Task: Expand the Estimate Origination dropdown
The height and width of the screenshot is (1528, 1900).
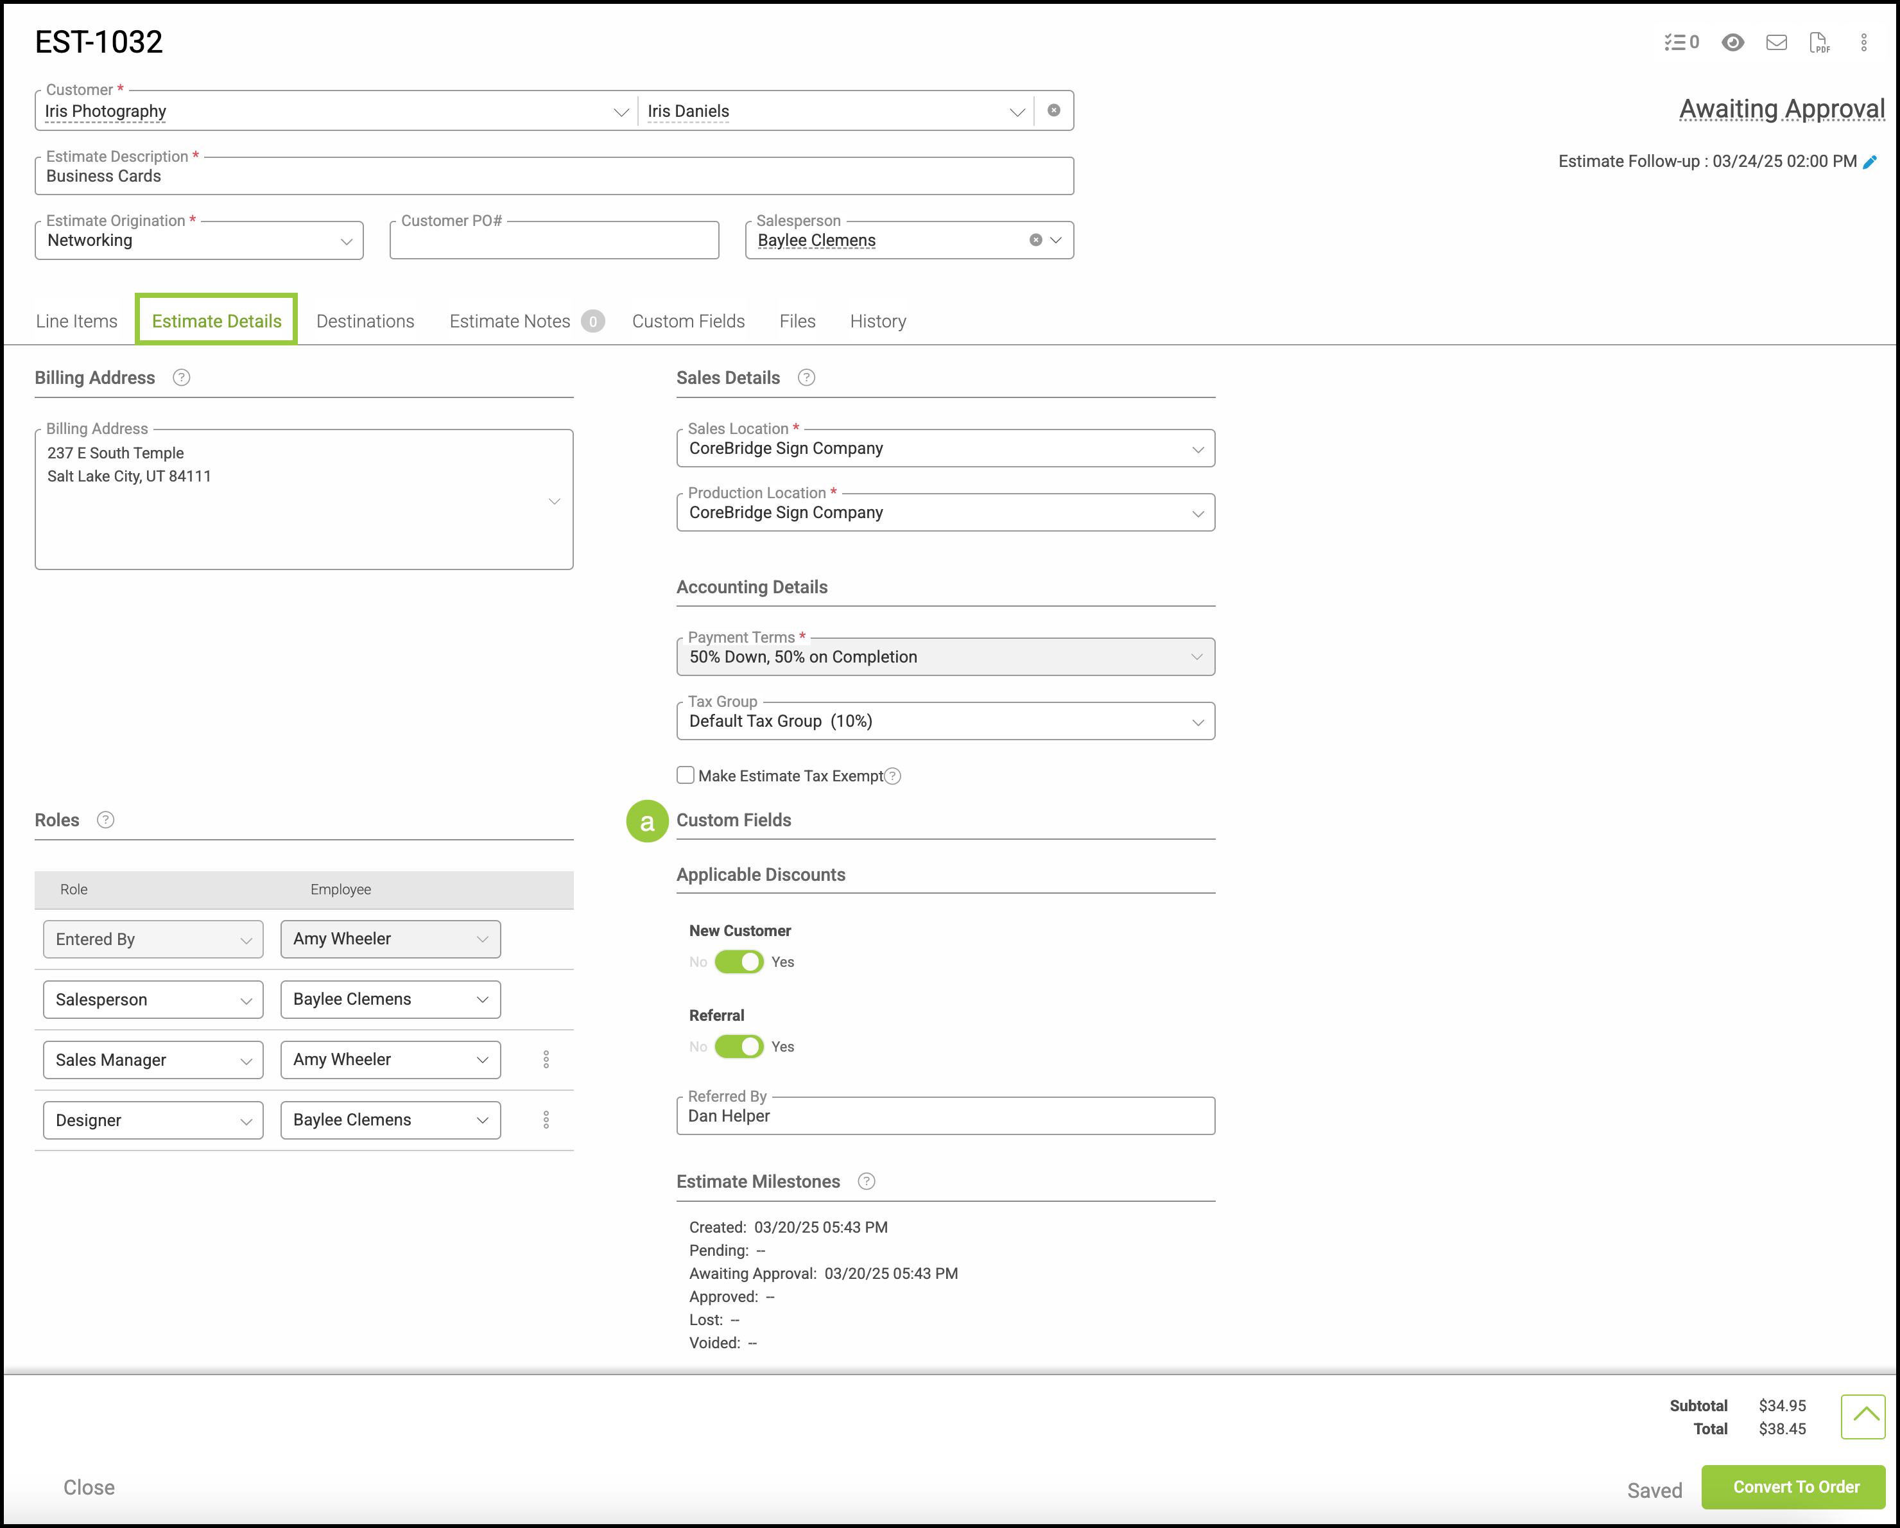Action: pyautogui.click(x=199, y=241)
